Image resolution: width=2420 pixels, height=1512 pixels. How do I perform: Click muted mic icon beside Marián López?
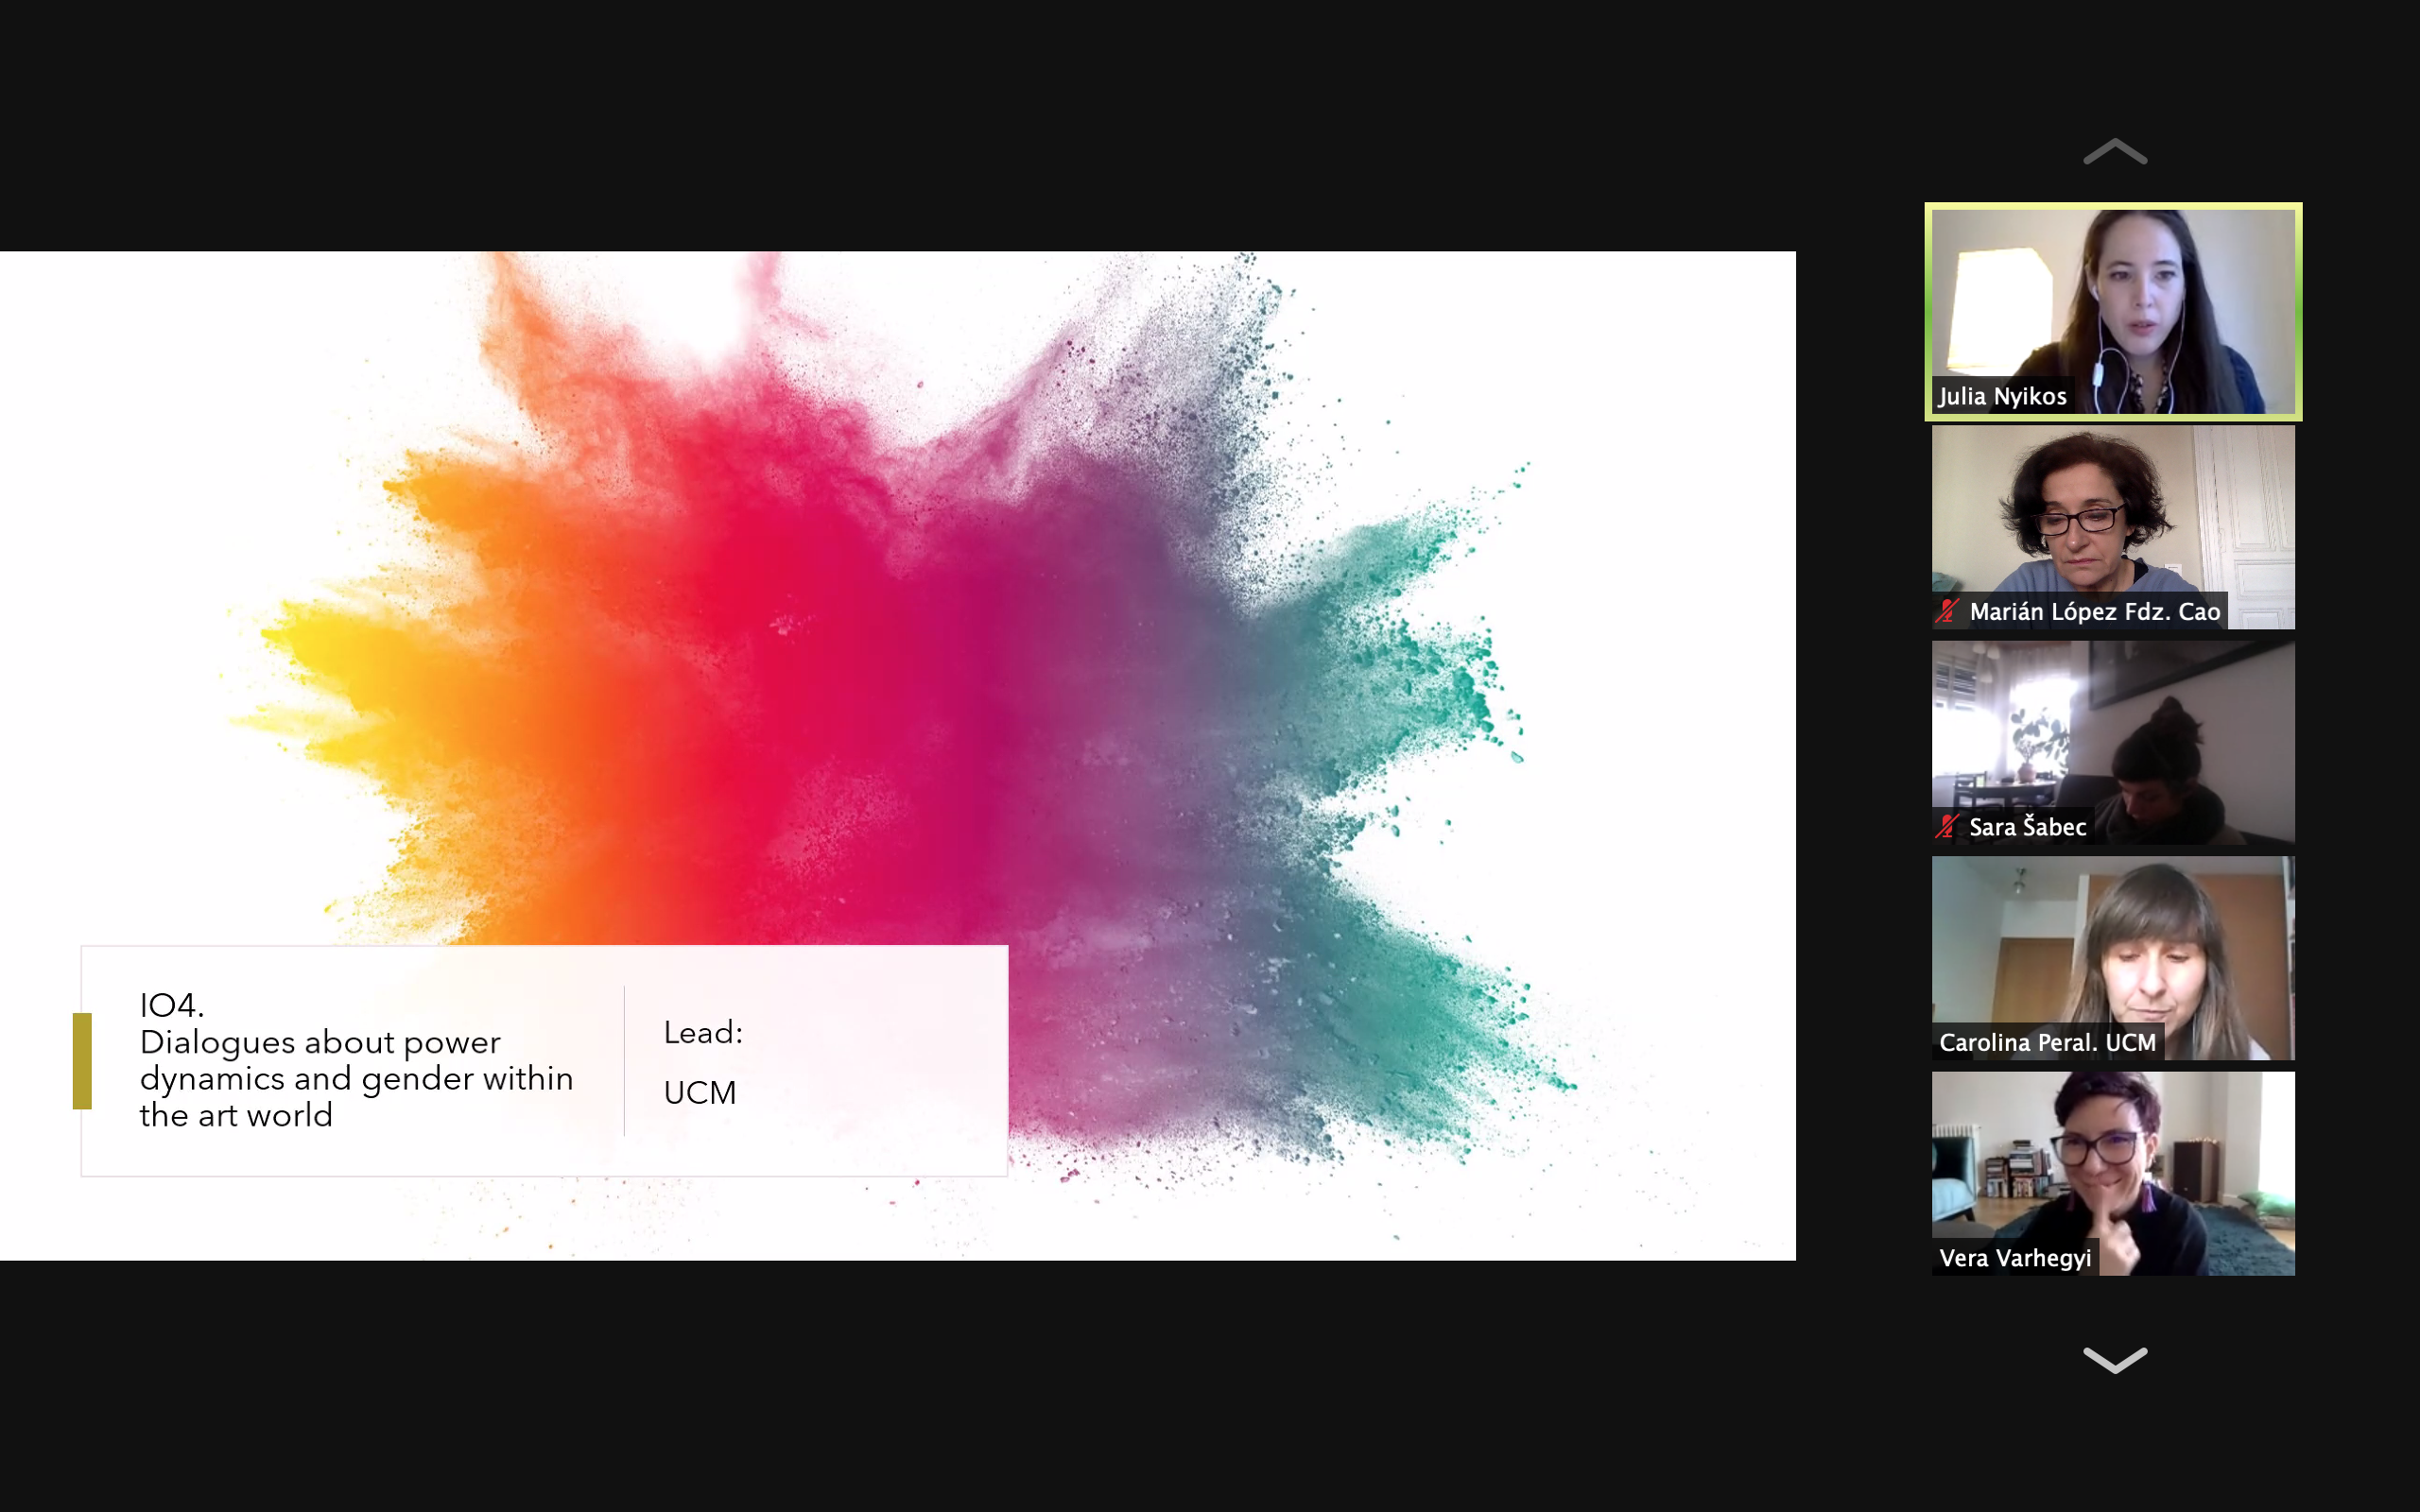pos(1946,611)
